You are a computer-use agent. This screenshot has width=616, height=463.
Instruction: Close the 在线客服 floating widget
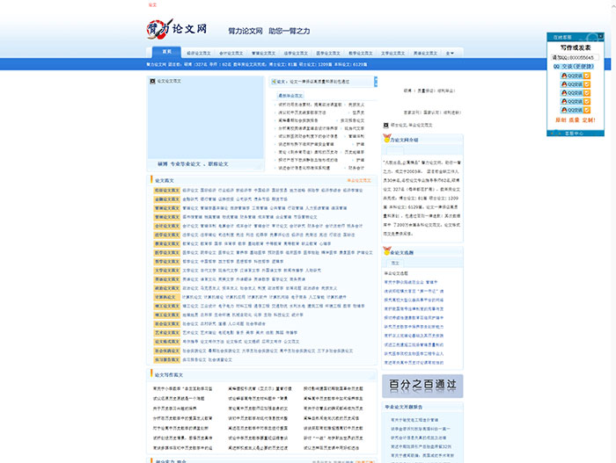pyautogui.click(x=600, y=36)
